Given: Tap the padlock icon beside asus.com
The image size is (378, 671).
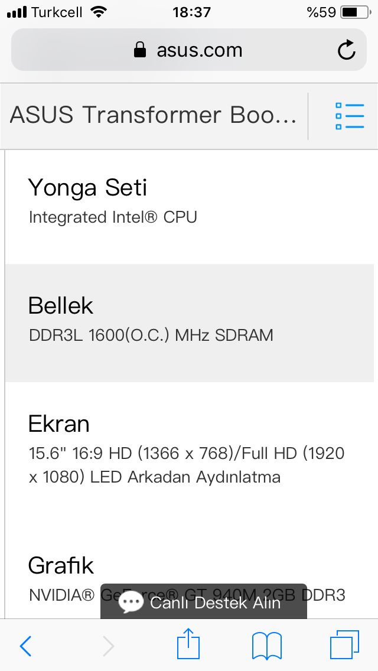Looking at the screenshot, I should click(x=140, y=50).
